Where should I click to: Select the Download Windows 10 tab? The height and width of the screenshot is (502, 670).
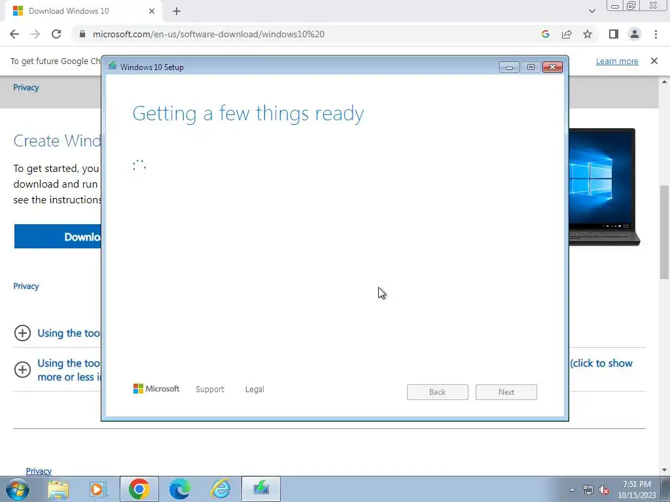point(84,11)
